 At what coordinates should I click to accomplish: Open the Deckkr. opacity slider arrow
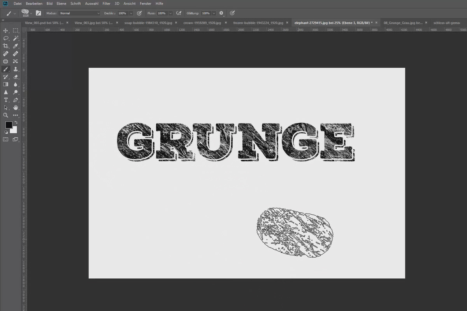tap(131, 13)
